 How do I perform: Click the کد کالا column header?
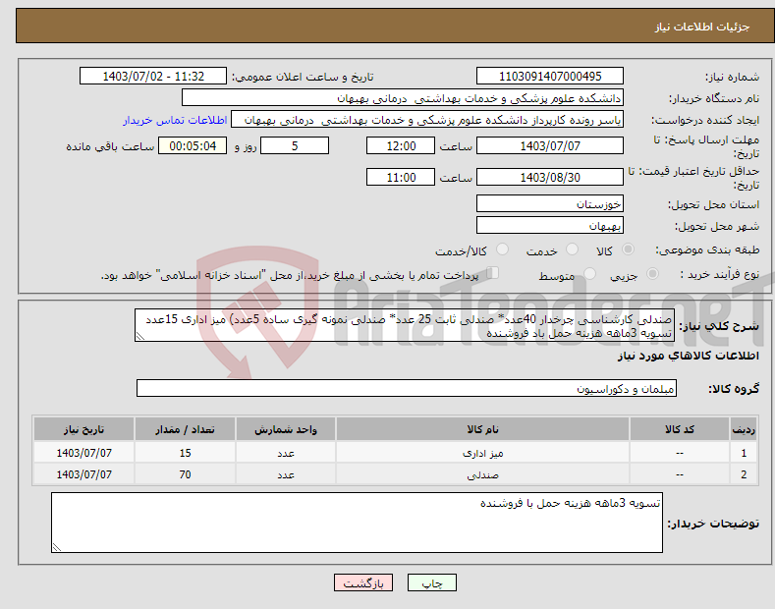tap(680, 429)
